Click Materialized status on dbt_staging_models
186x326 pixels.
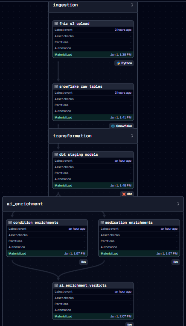pos(63,185)
